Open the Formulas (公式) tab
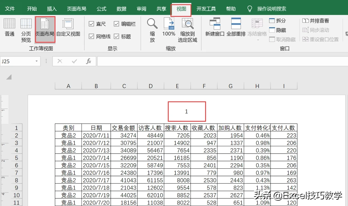 click(101, 9)
